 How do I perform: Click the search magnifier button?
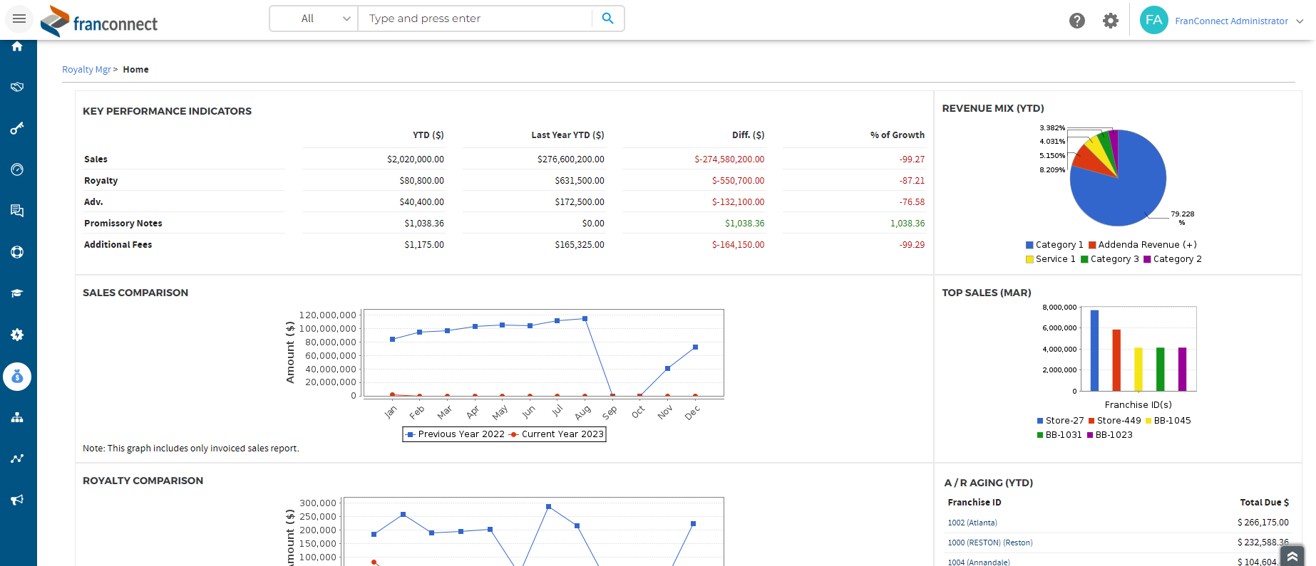pyautogui.click(x=607, y=19)
